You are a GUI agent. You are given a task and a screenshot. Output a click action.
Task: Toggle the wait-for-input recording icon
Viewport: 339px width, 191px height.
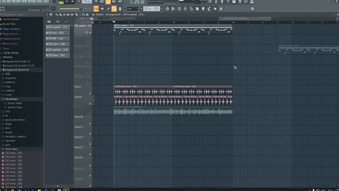pyautogui.click(x=102, y=2)
